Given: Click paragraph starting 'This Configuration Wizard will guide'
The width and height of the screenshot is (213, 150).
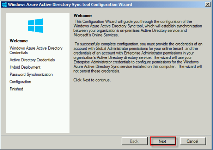Looking at the screenshot, I should tap(138, 28).
